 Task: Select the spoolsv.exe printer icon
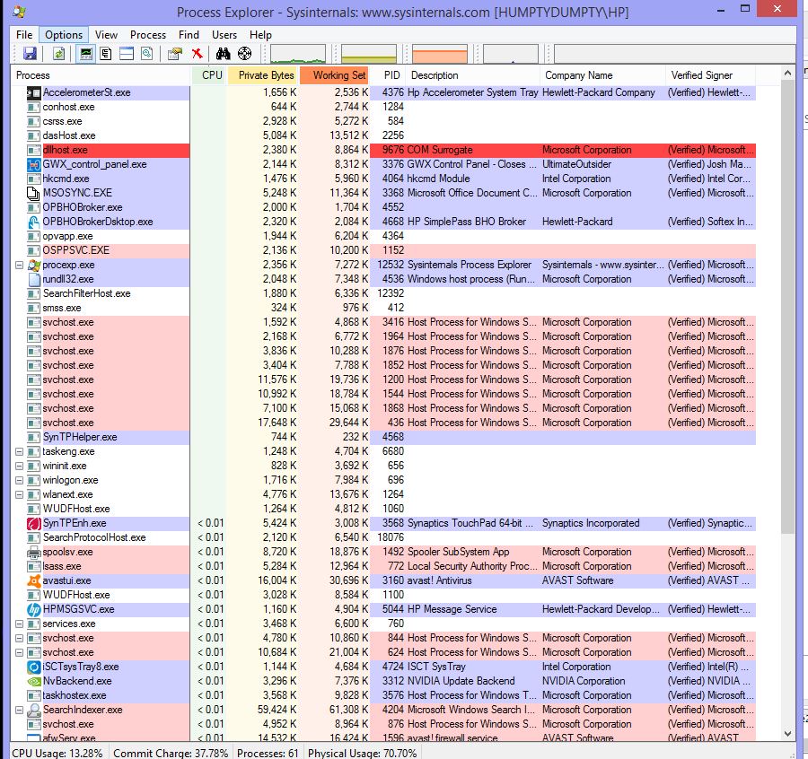(x=33, y=553)
